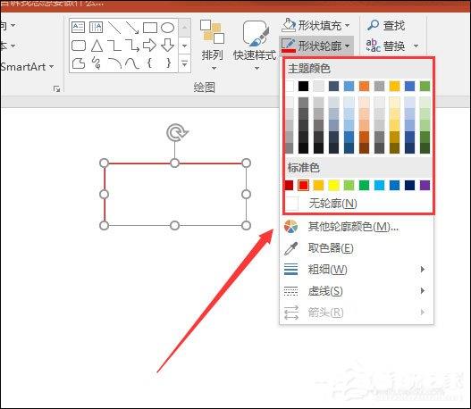Select the right block arrow shape
The width and height of the screenshot is (471, 409).
[x=149, y=46]
